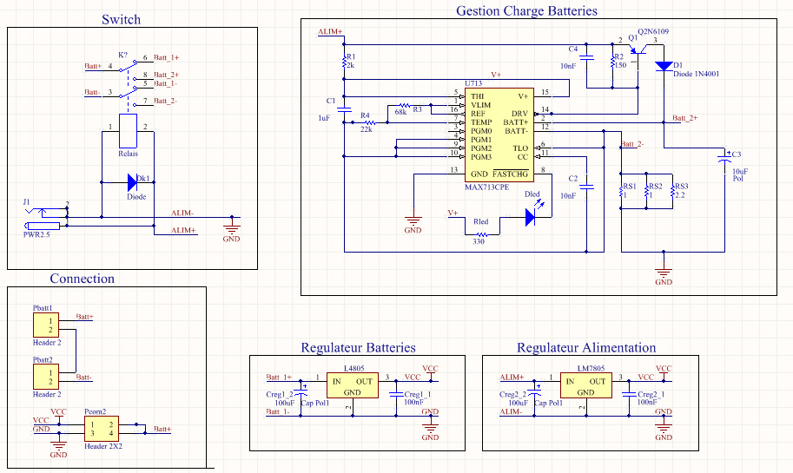The height and width of the screenshot is (473, 793).
Task: Click the 'Switch' block title
Action: (x=121, y=19)
